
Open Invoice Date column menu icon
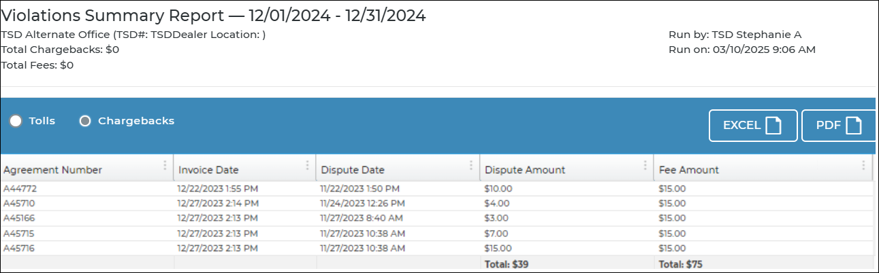click(308, 166)
